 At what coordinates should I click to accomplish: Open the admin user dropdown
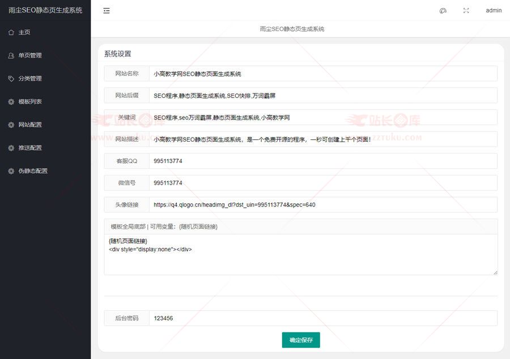(493, 10)
